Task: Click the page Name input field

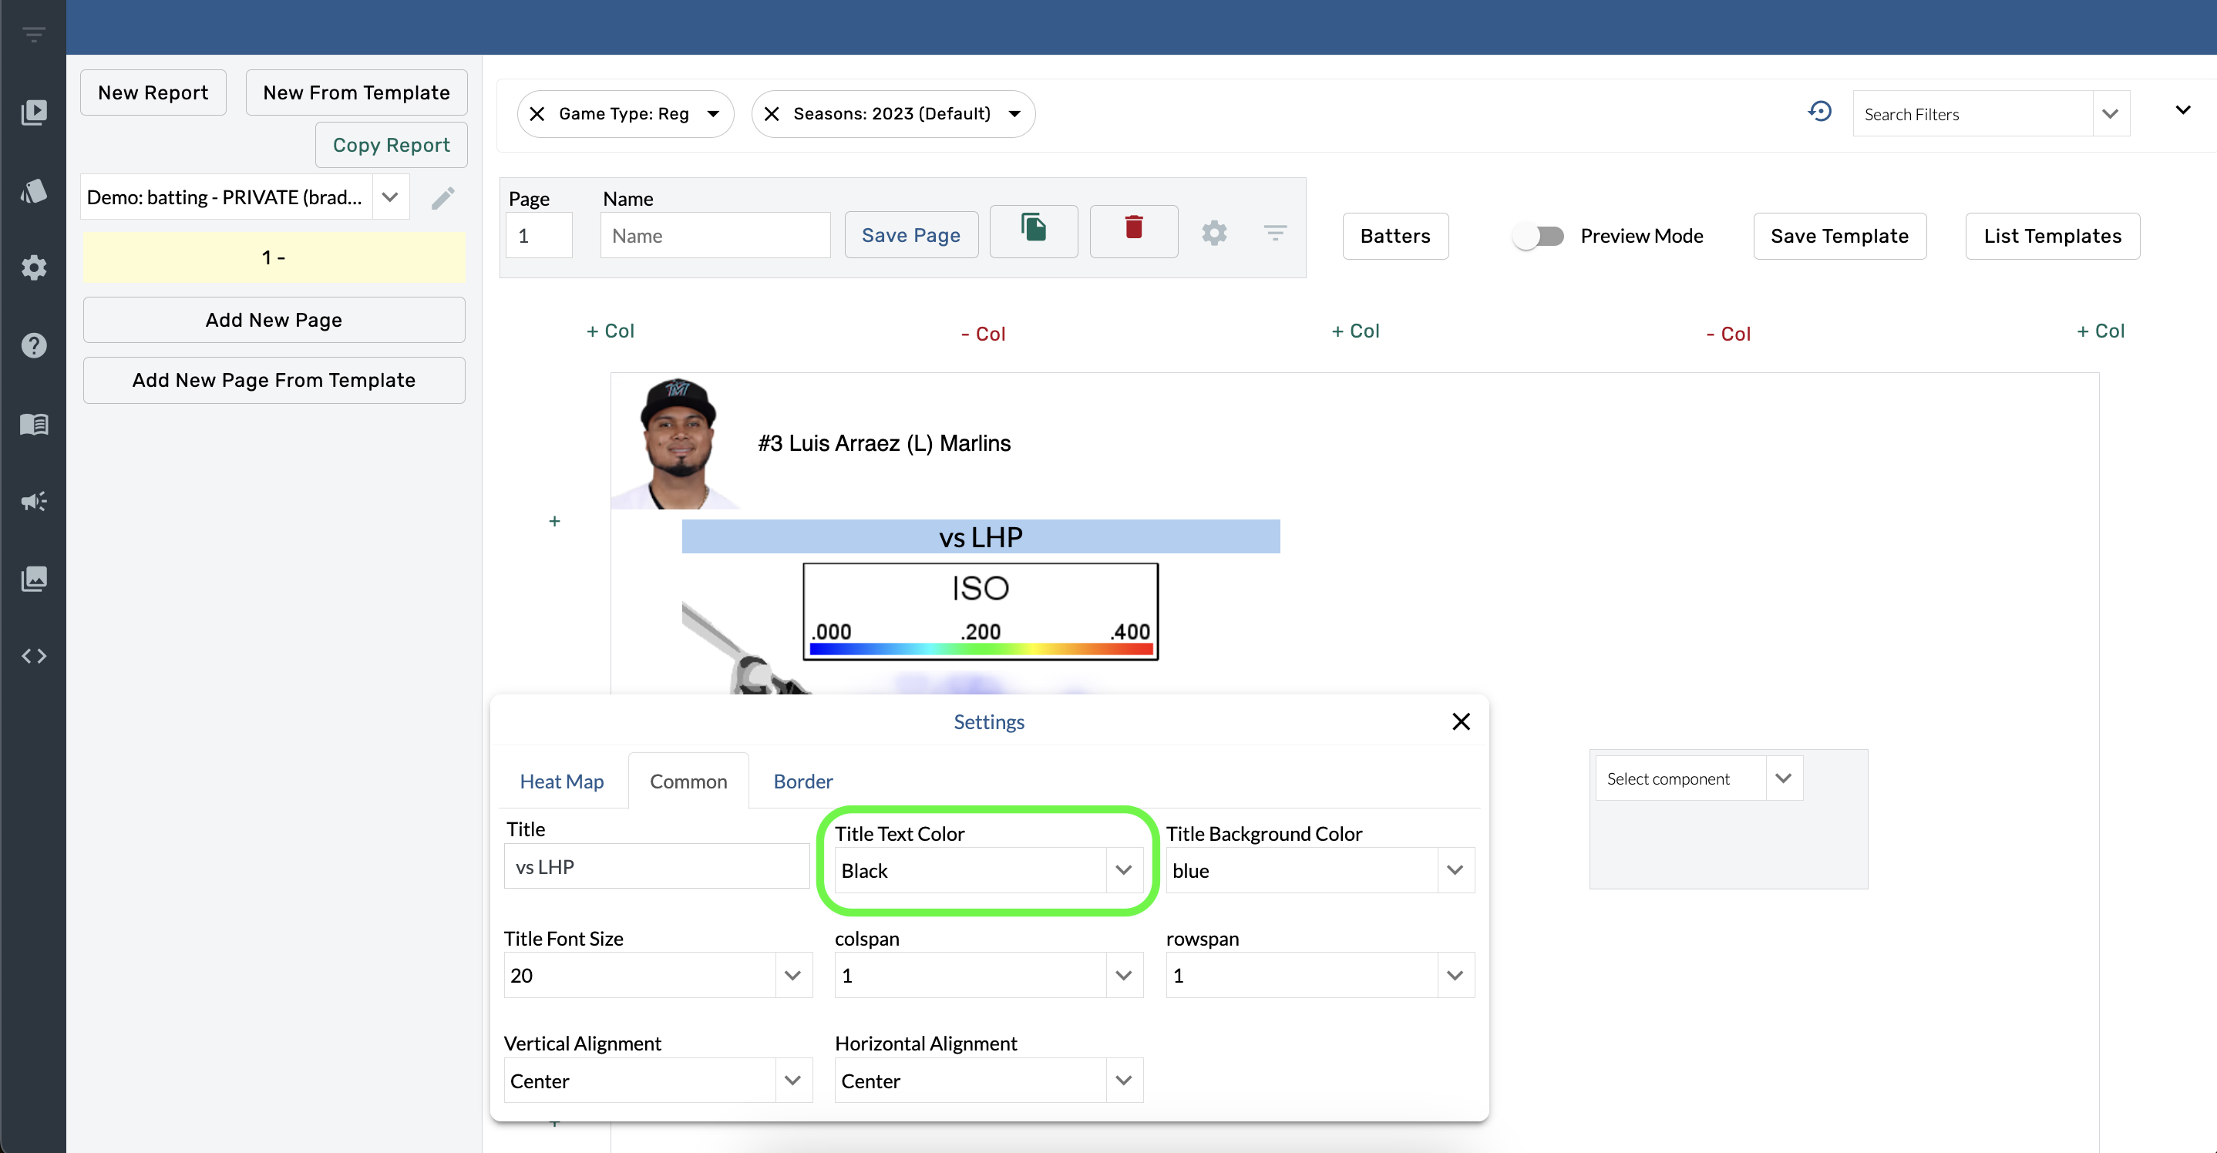Action: 715,236
